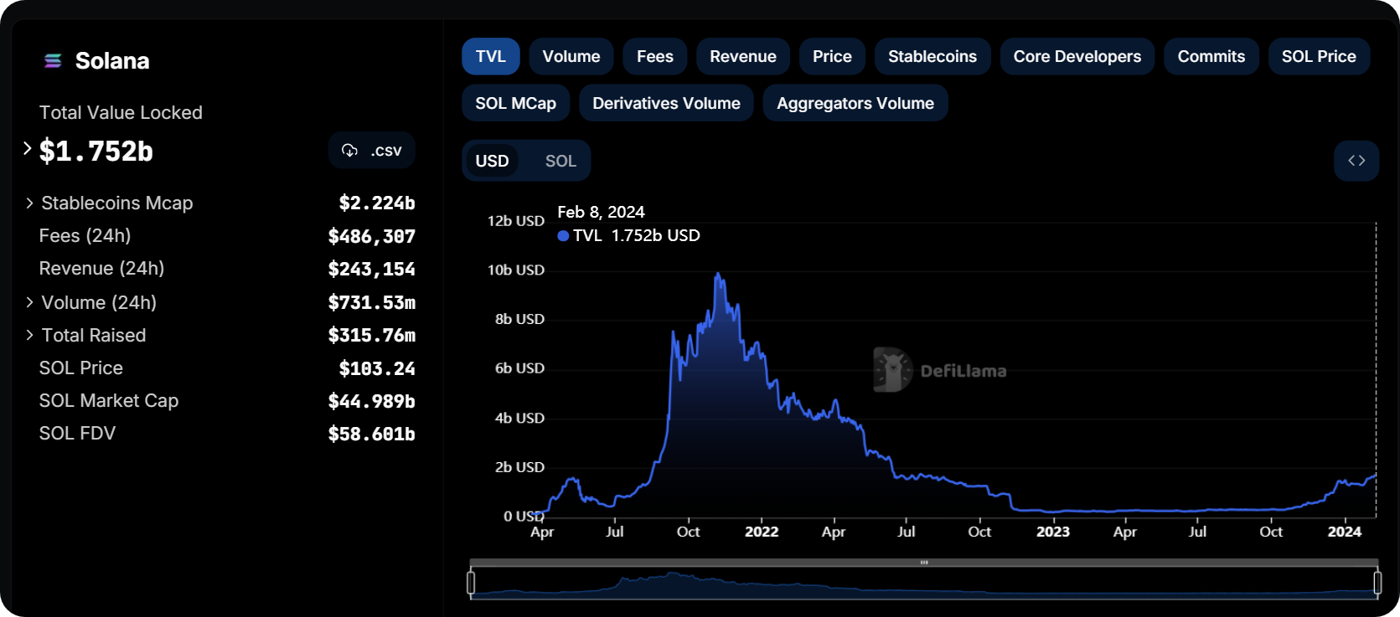Select USD denomination toggle
Screen dimensions: 1400x617
492,161
